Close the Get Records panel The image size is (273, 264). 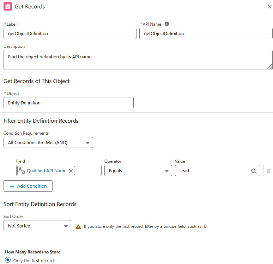pyautogui.click(x=269, y=7)
